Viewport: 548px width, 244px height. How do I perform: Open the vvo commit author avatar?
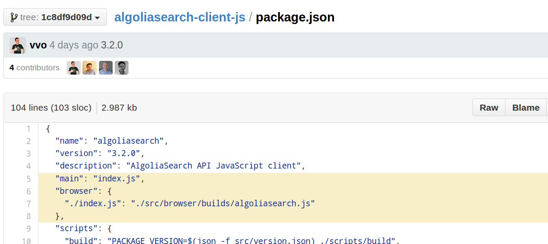click(x=18, y=45)
